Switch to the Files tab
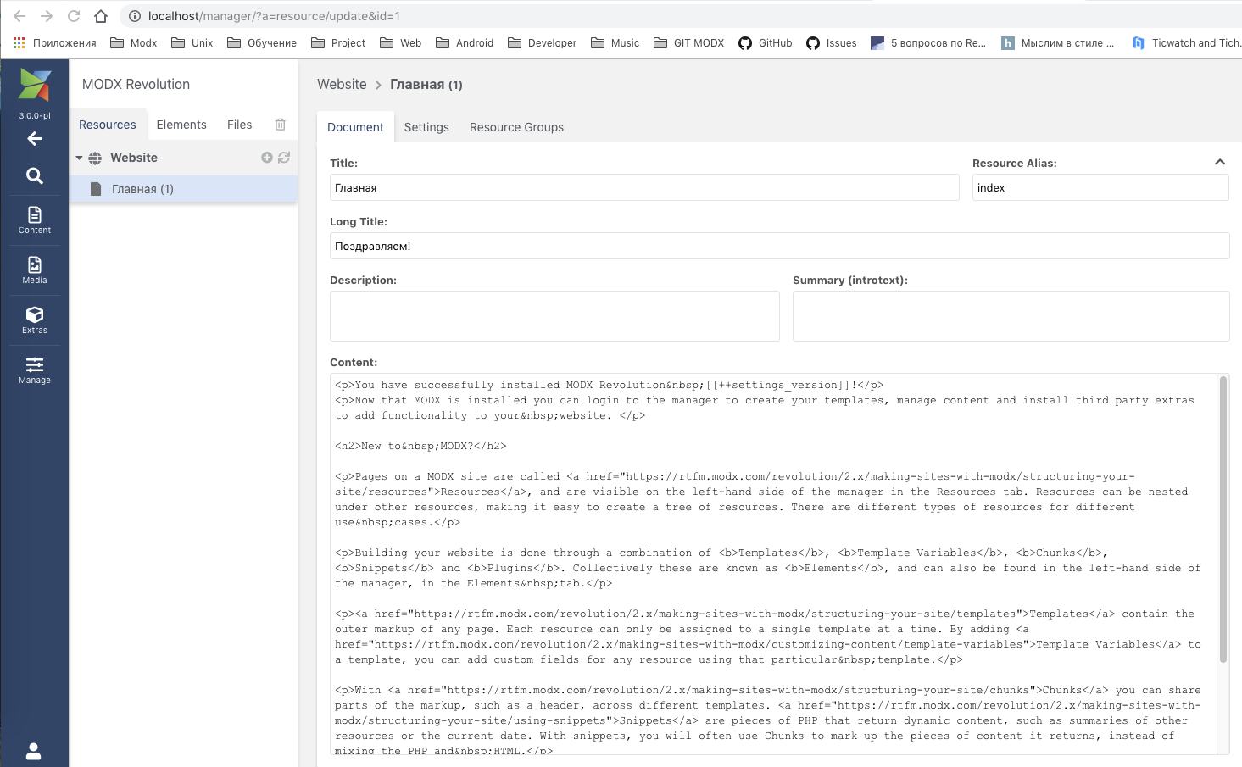Image resolution: width=1242 pixels, height=767 pixels. (x=240, y=125)
